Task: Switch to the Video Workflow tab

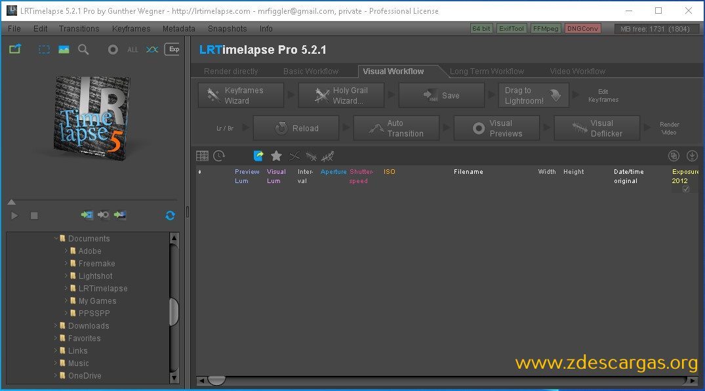Action: click(577, 71)
